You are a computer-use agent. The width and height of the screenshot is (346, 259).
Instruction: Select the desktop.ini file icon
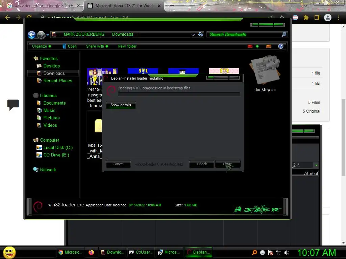pyautogui.click(x=265, y=70)
